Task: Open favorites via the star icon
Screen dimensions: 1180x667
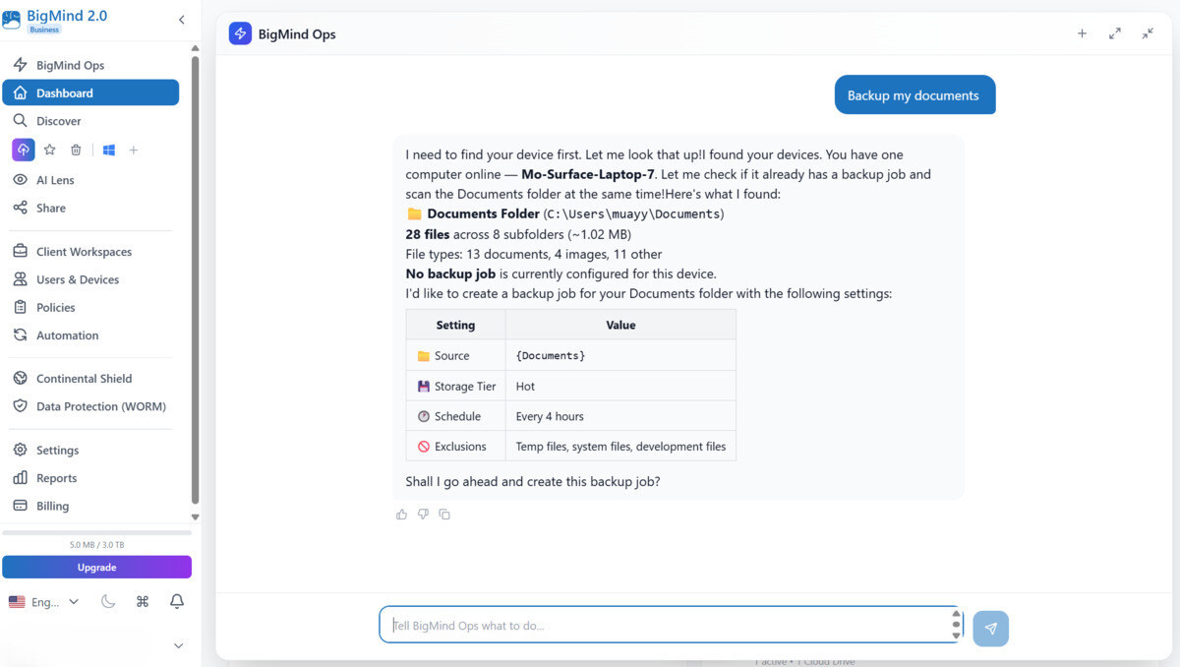Action: [50, 150]
